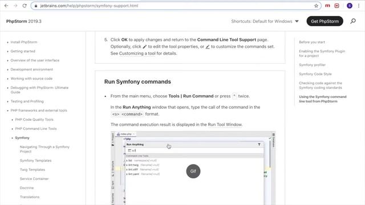Image resolution: width=365 pixels, height=205 pixels.
Task: Click the lock icon in address bar
Action: (35, 6)
